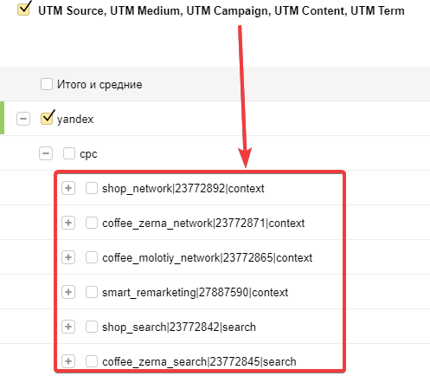The image size is (430, 376).
Task: Collapse the yandex source row
Action: (x=23, y=119)
